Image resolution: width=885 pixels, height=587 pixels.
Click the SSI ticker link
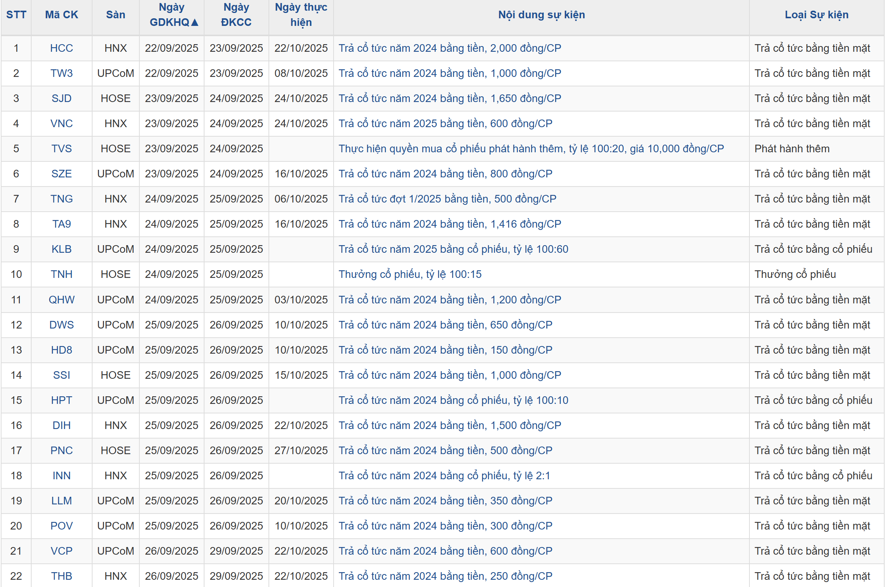[61, 375]
